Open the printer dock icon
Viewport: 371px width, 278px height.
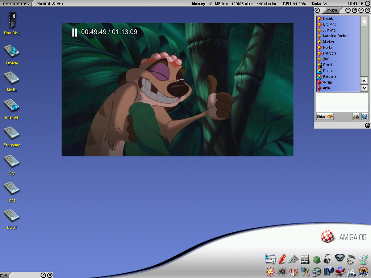[x=351, y=272]
